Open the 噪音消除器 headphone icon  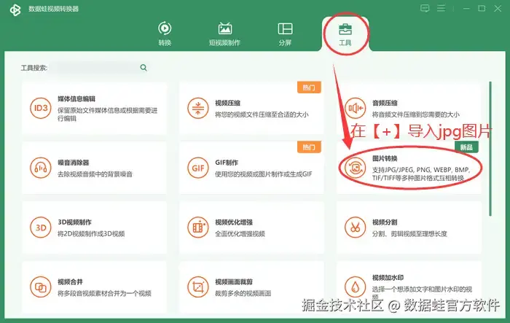(41, 168)
